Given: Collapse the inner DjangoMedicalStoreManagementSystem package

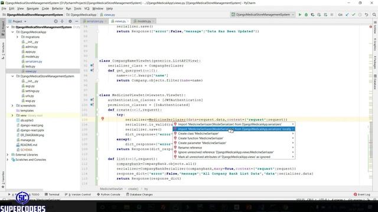Looking at the screenshot, I should (12, 76).
